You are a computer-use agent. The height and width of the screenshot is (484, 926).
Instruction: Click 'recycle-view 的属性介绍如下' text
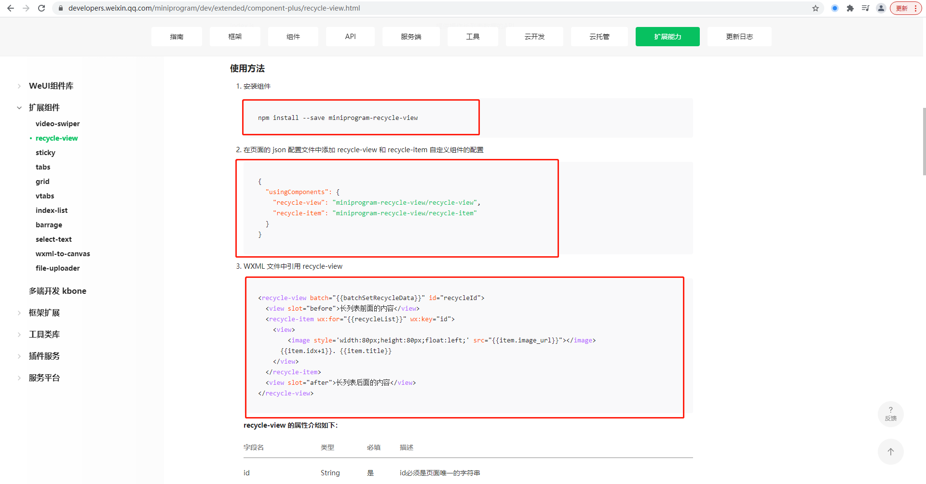[x=291, y=425]
